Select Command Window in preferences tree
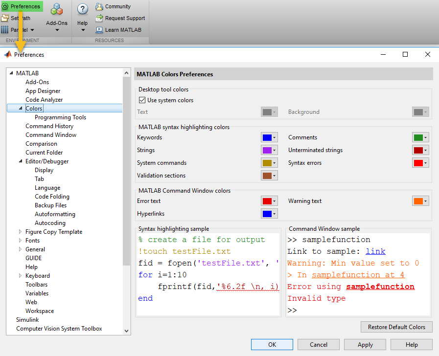439x356 pixels. 51,135
